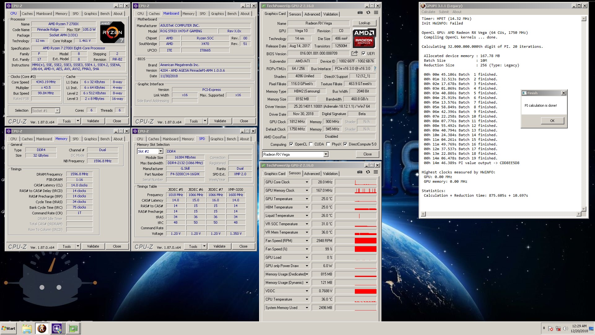
Task: Open CPU-Z chip icon on taskbar
Action: tap(57, 328)
